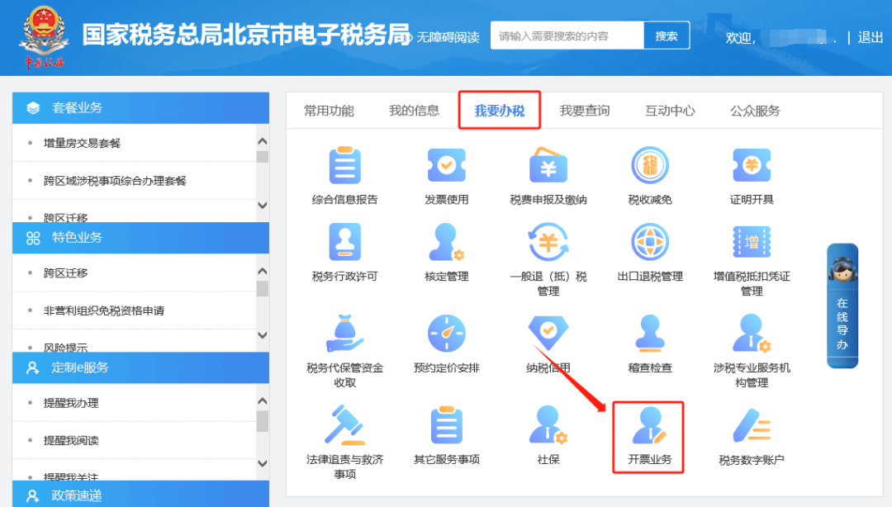Image resolution: width=892 pixels, height=507 pixels.
Task: Open the 涉税专业服务机构管理 icon
Action: [x=752, y=333]
